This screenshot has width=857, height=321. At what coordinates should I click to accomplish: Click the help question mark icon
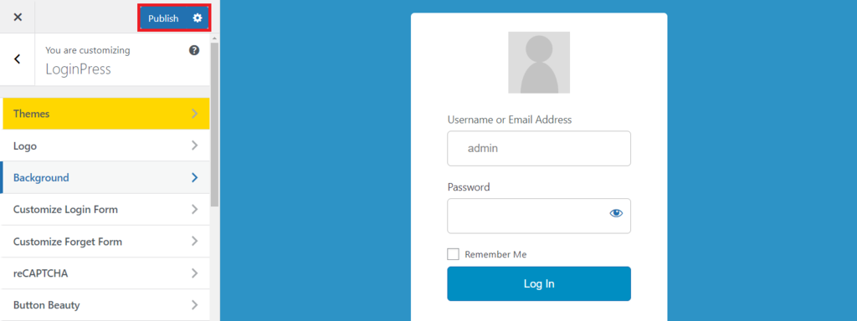(194, 50)
